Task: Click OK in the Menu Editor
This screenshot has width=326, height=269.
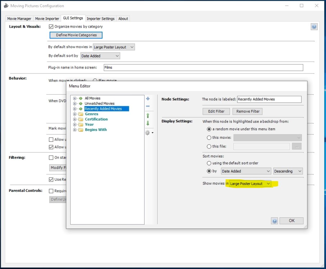Action: [x=291, y=221]
